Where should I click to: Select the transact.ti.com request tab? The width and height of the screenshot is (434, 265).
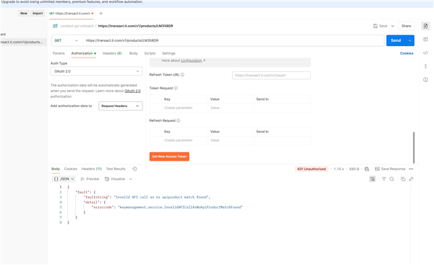[x=71, y=14]
